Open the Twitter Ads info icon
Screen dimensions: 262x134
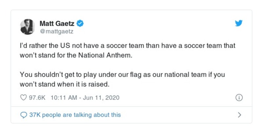[239, 98]
